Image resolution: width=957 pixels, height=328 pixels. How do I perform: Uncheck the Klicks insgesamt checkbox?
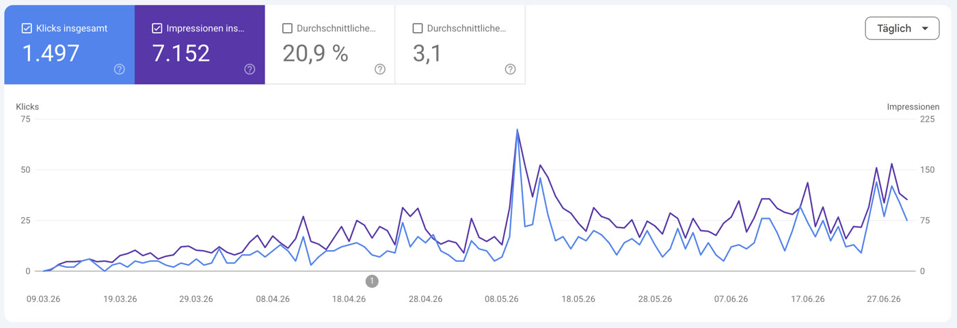[x=27, y=29]
